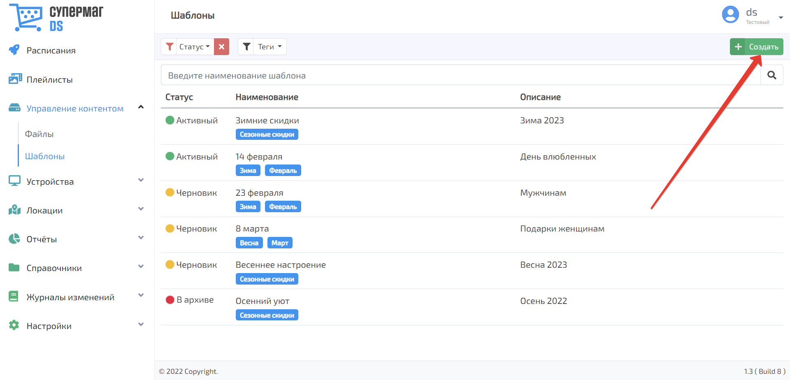Click the Описание column header
Viewport: 790px width, 380px height.
(540, 97)
